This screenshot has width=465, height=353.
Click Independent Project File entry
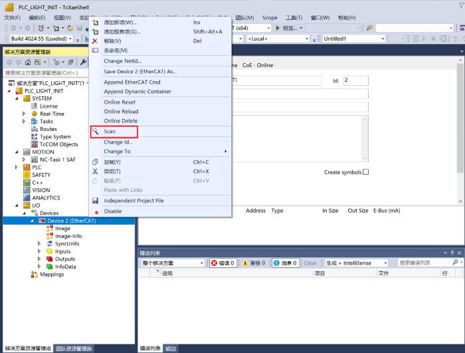[x=134, y=201]
